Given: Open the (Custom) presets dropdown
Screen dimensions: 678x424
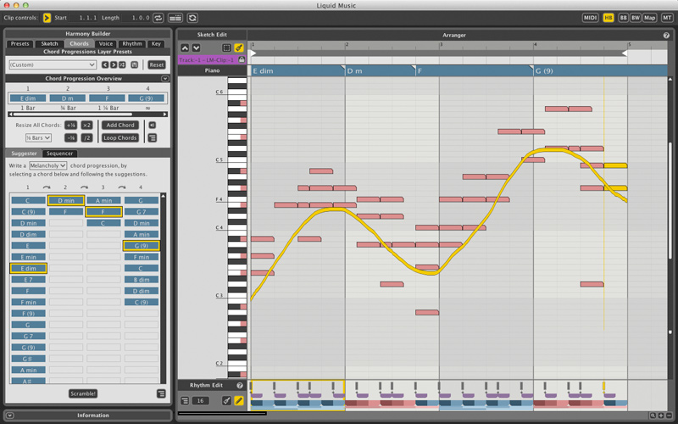Looking at the screenshot, I should click(x=53, y=64).
